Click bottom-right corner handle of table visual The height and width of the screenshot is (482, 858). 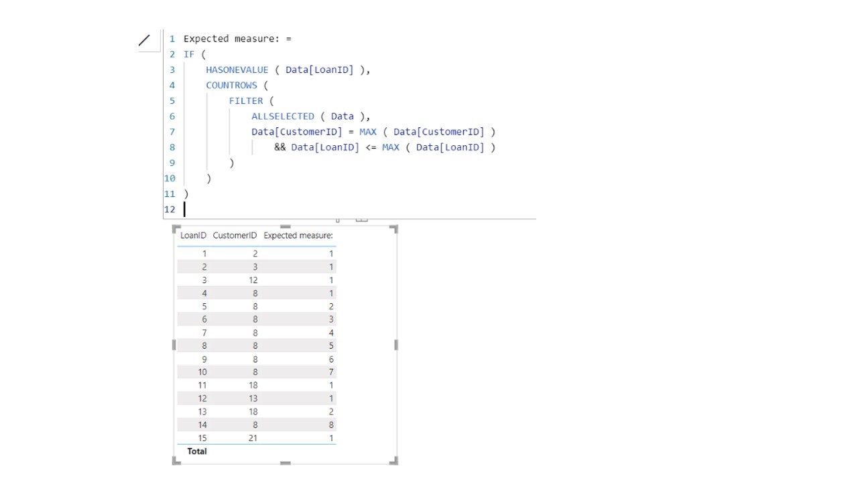coord(394,461)
